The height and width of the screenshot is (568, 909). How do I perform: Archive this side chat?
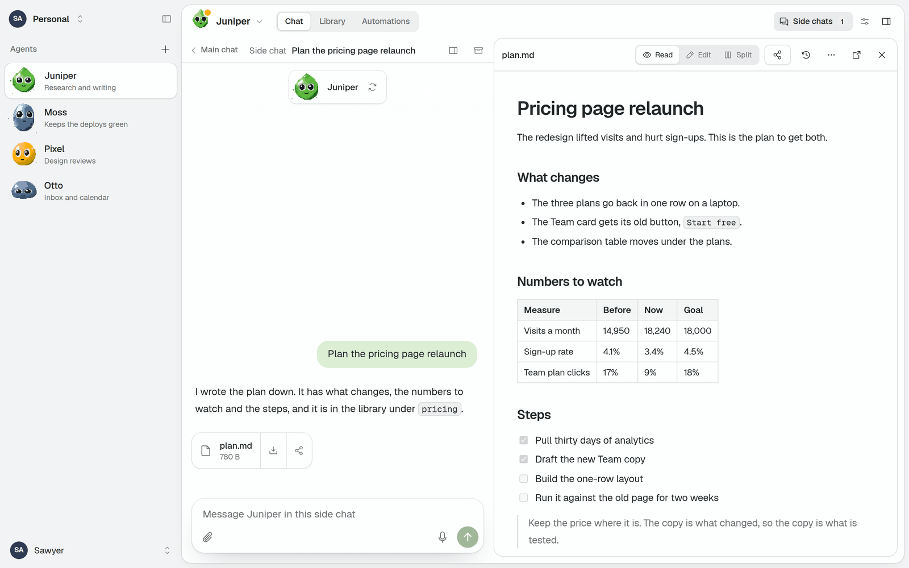coord(478,51)
